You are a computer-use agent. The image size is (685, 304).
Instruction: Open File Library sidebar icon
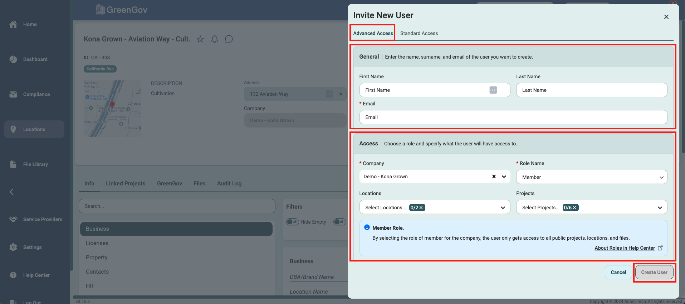pos(13,164)
